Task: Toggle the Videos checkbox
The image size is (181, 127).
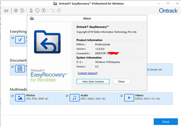Action: (x=122, y=96)
